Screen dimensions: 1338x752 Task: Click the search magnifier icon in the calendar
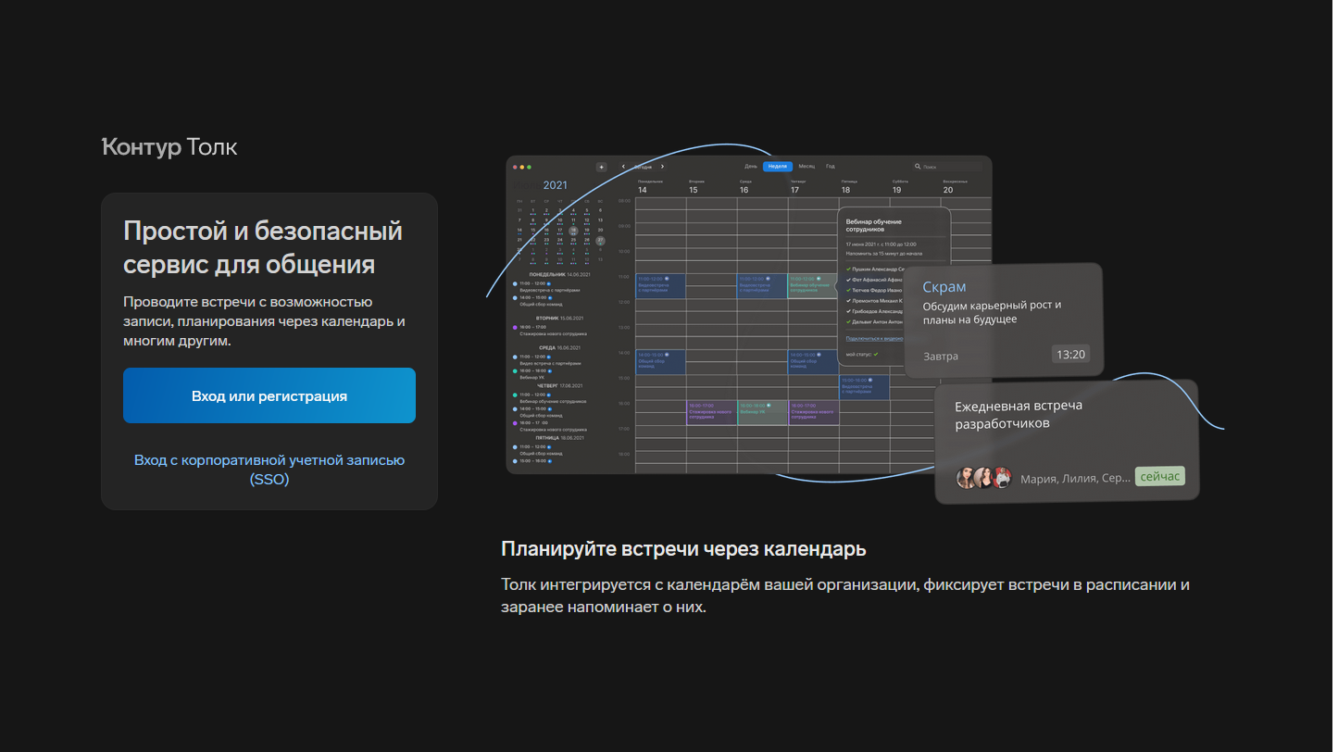[918, 167]
